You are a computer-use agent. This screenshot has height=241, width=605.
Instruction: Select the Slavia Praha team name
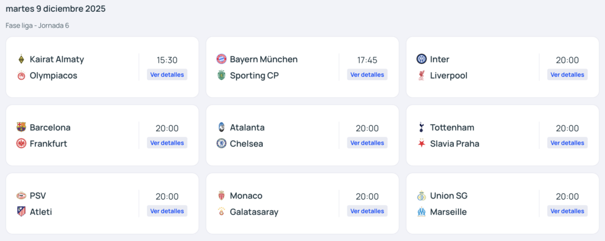tap(454, 144)
